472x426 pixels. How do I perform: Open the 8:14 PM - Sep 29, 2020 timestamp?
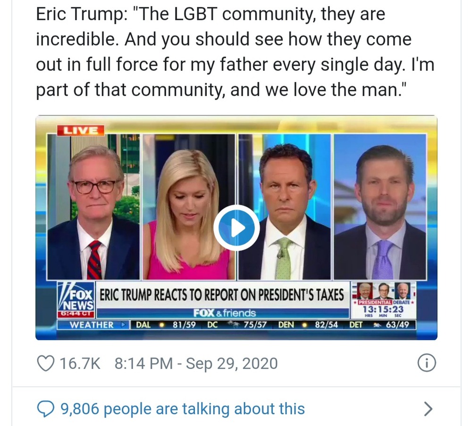coord(196,363)
